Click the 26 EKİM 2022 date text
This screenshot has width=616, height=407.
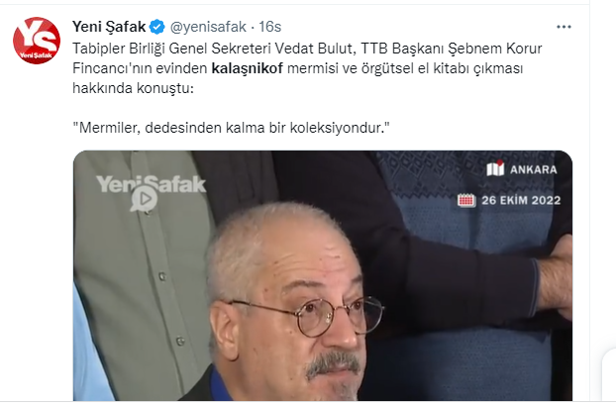521,200
